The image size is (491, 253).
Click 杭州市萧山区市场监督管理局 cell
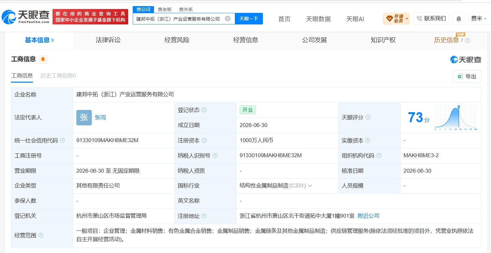click(111, 216)
